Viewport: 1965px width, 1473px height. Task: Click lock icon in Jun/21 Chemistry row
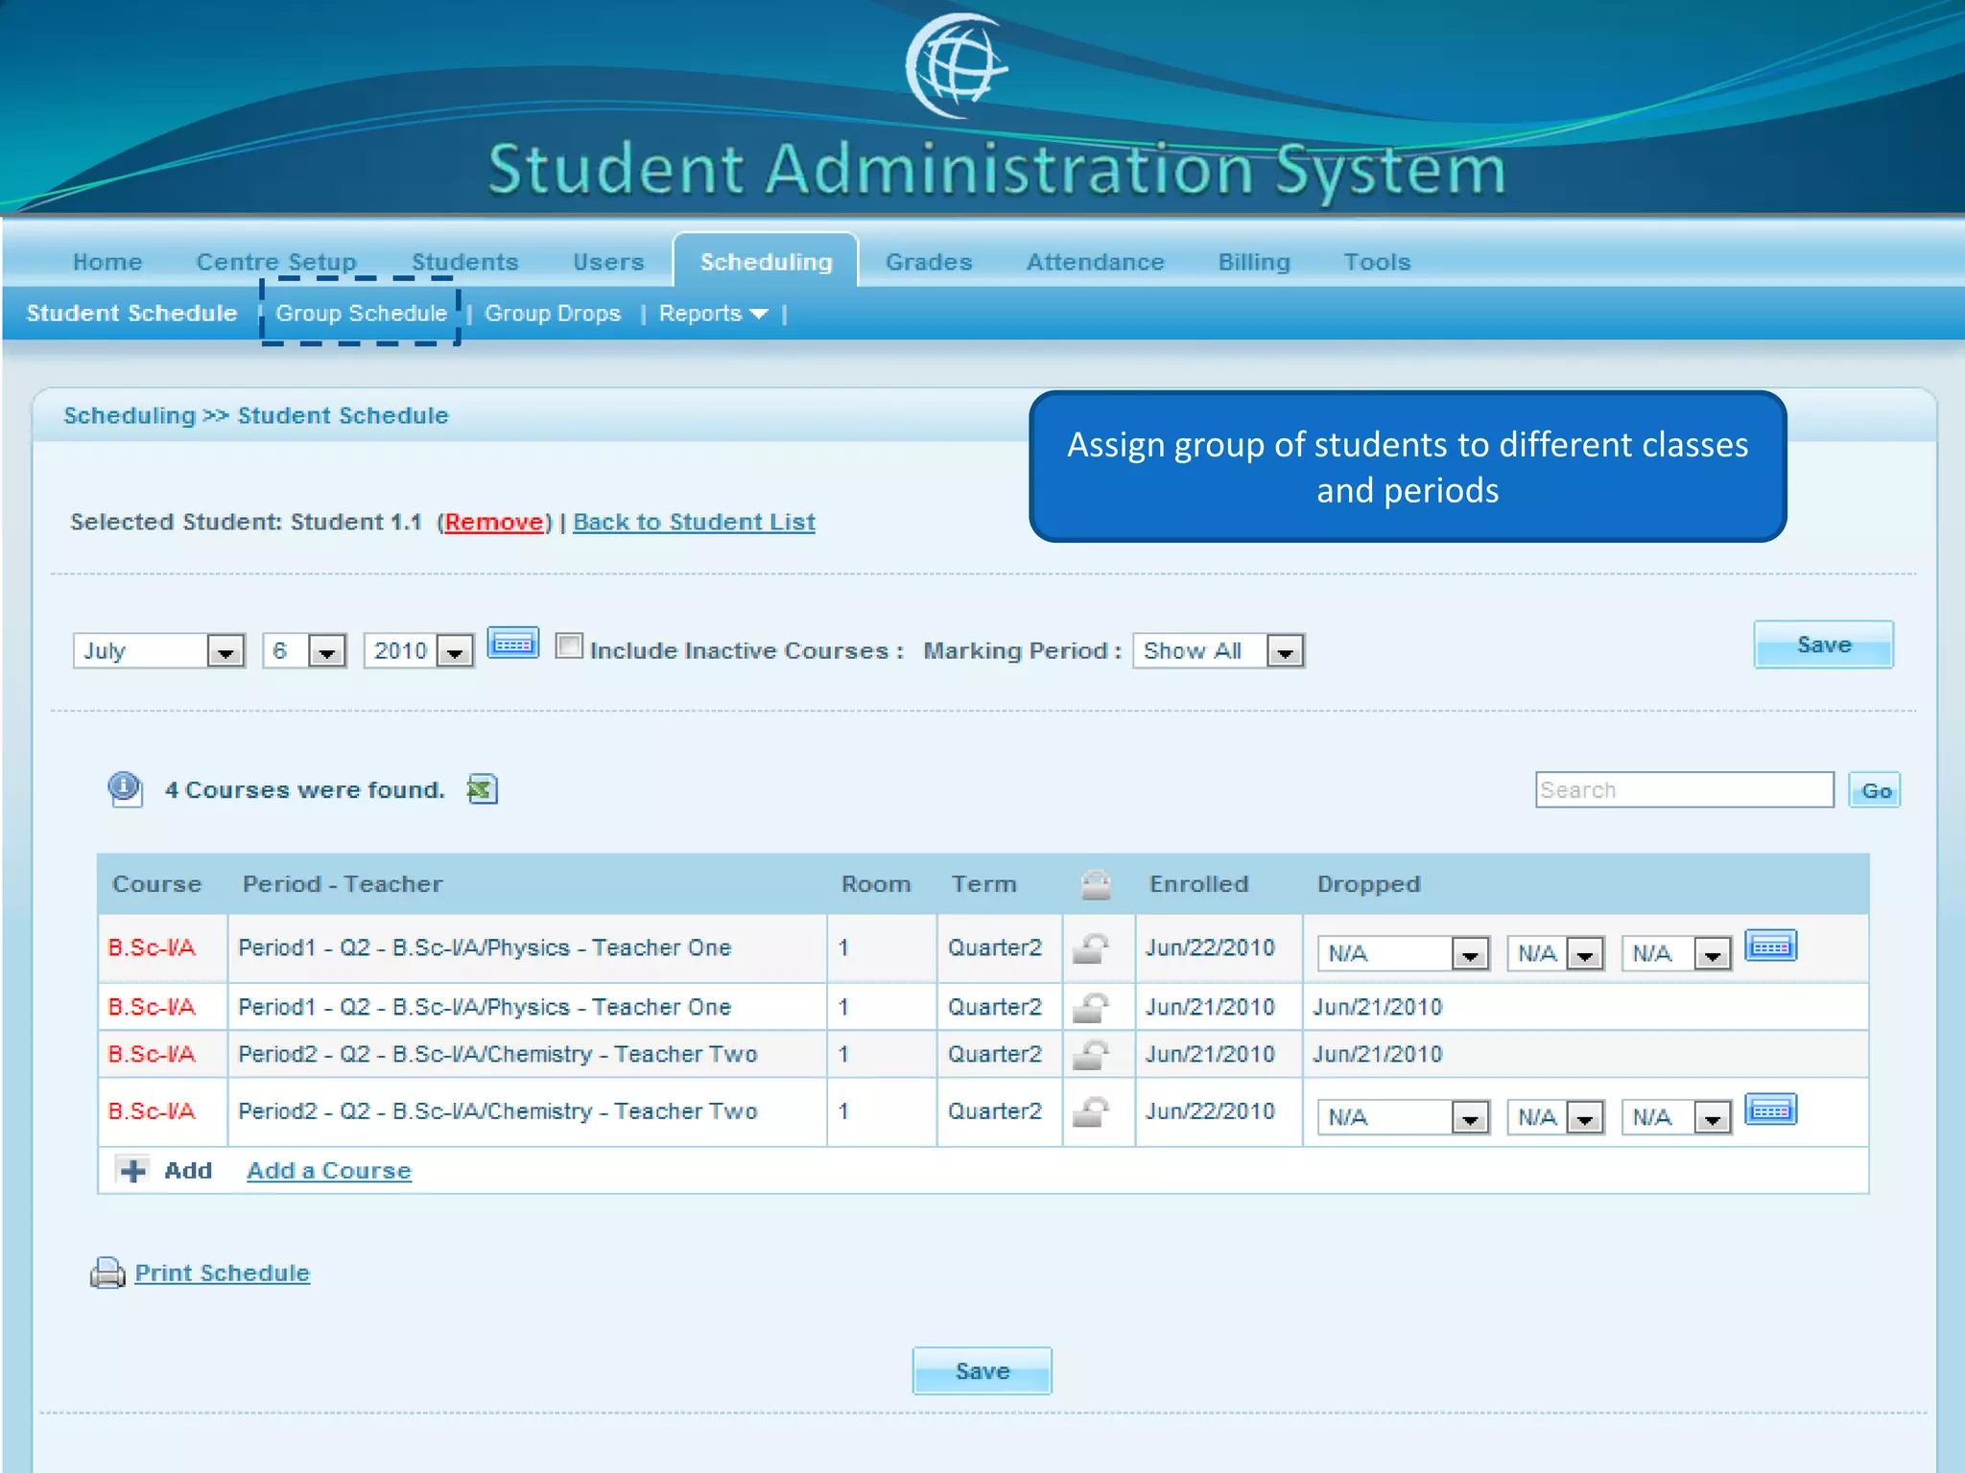pos(1091,1055)
